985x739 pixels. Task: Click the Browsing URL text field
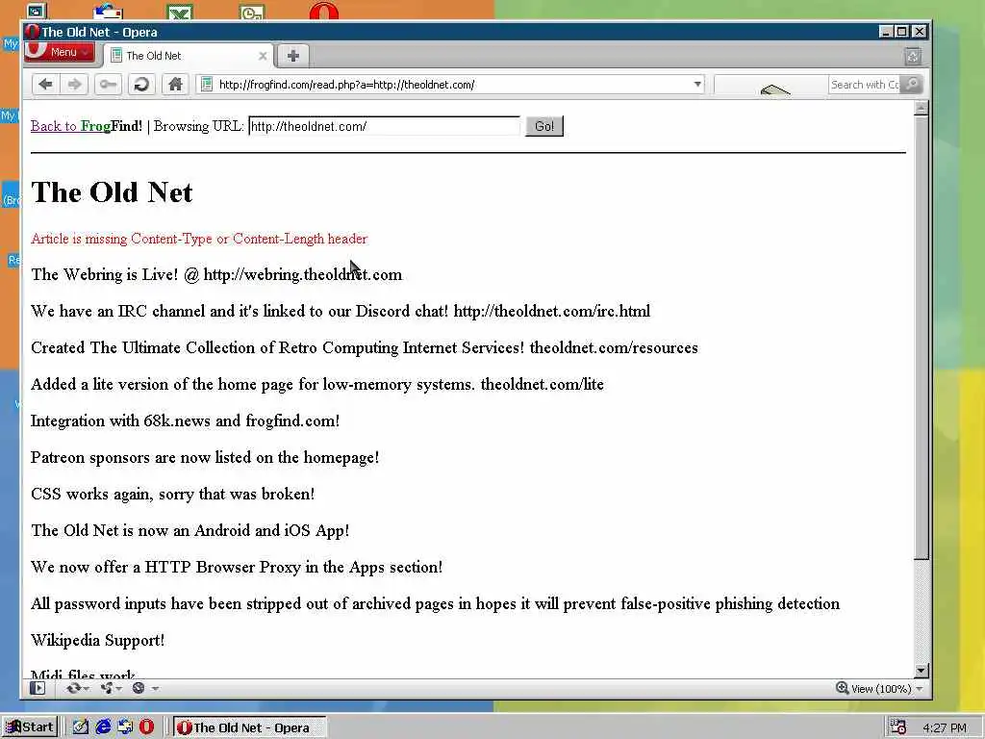tap(385, 126)
